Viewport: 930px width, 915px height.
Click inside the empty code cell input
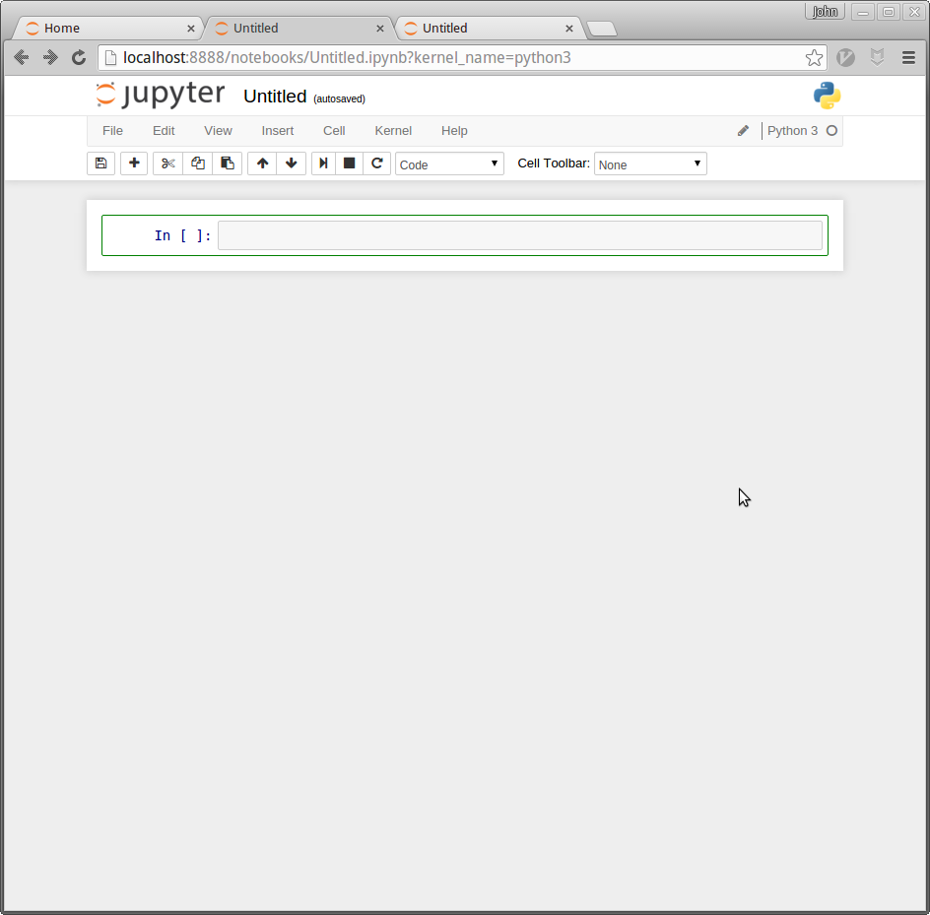(x=519, y=235)
